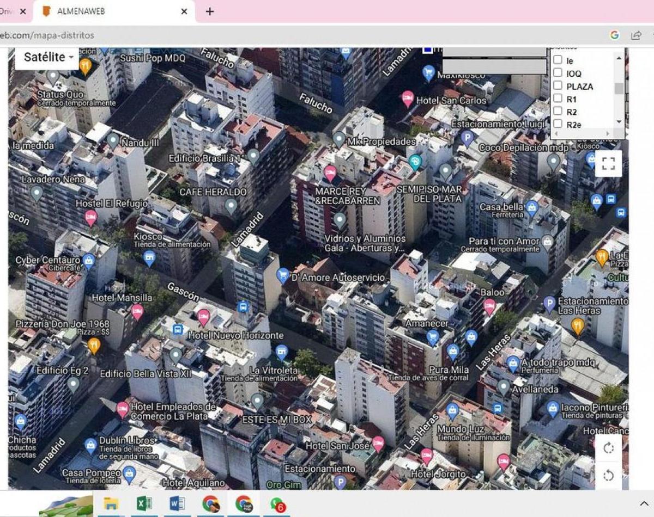654x517 pixels.
Task: Open the Edificio Bella Vista XII marker
Action: click(175, 356)
